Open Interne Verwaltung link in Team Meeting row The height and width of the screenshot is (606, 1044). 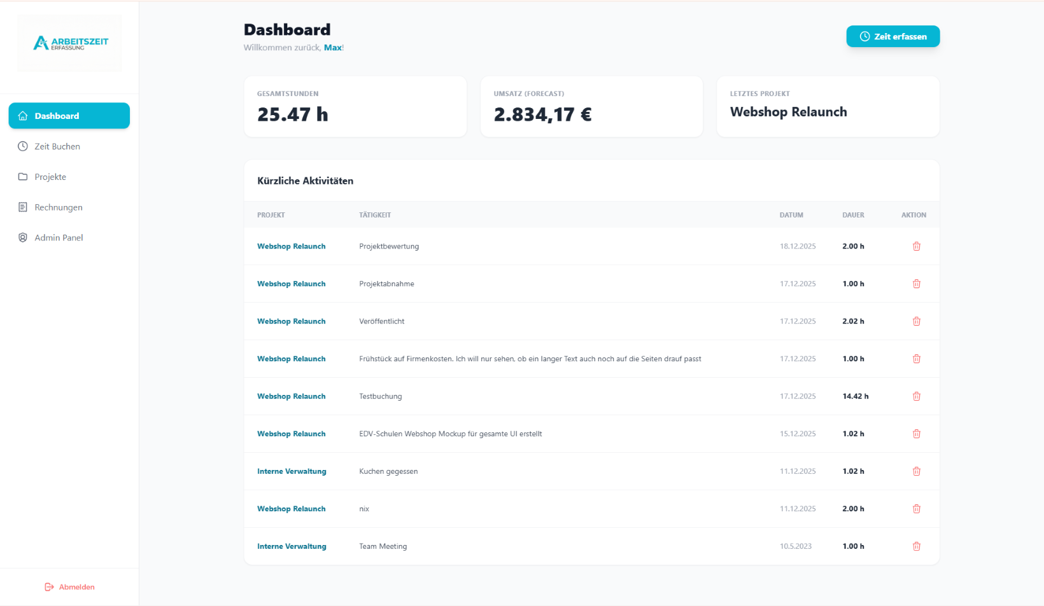pos(292,546)
